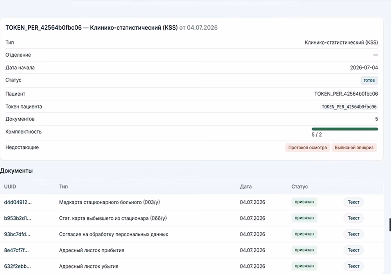Open document link d4d04912...

18,202
